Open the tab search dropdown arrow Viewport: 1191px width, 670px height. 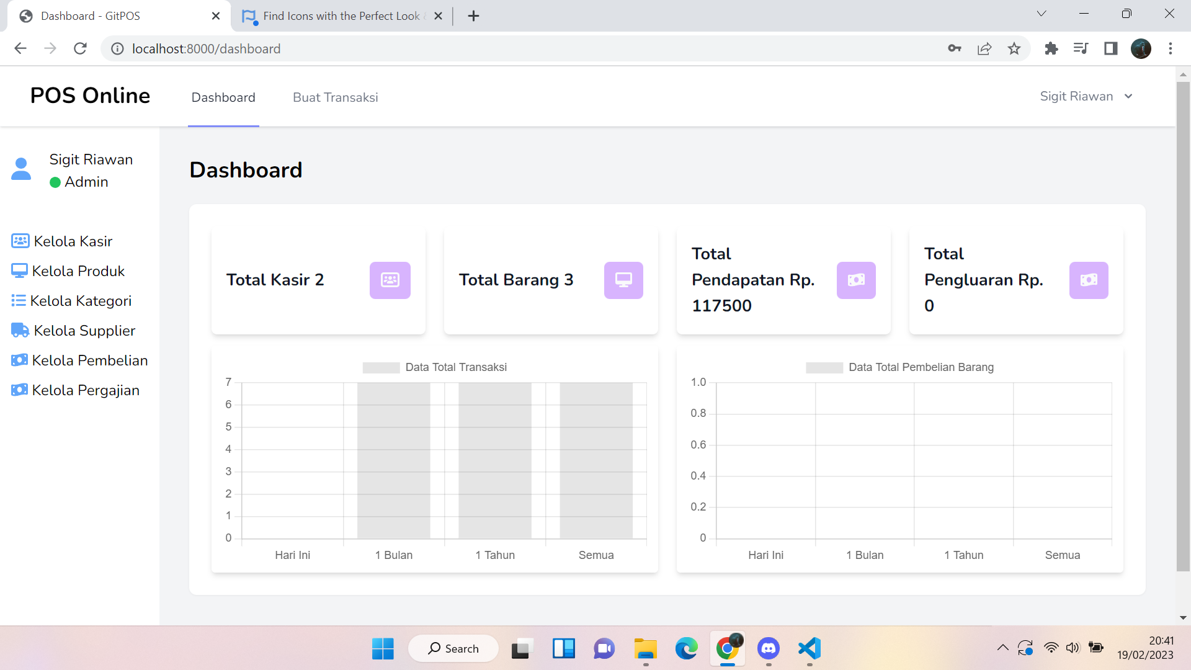click(1042, 14)
